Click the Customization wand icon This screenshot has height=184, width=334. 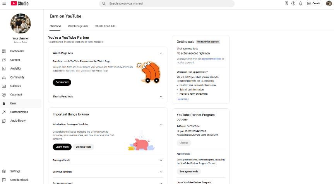4,112
